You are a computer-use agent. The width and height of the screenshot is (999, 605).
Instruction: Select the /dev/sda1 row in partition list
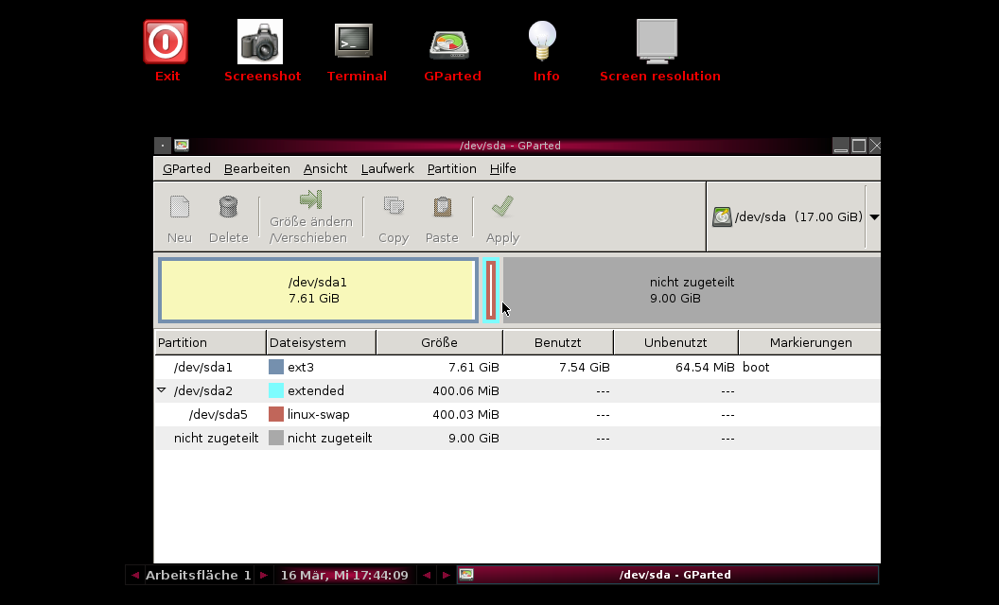(517, 367)
